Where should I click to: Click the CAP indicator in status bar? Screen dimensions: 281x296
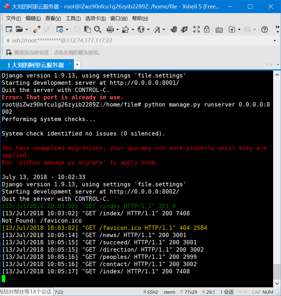pyautogui.click(x=256, y=292)
